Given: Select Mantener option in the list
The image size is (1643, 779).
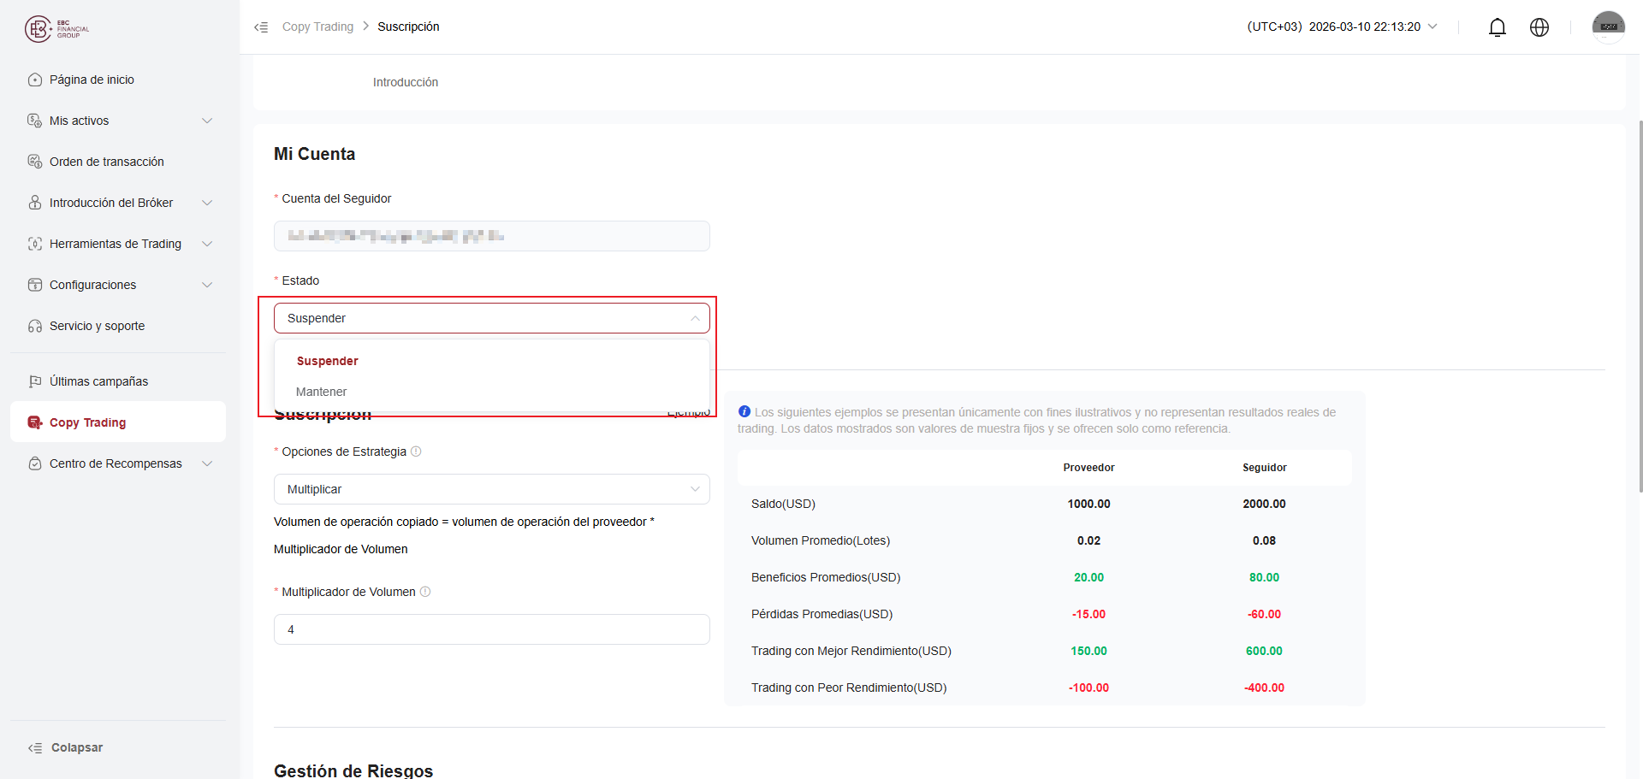Looking at the screenshot, I should coord(492,392).
